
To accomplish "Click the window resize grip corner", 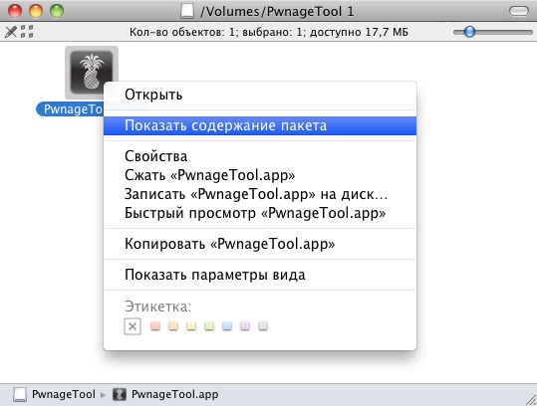I will point(531,400).
